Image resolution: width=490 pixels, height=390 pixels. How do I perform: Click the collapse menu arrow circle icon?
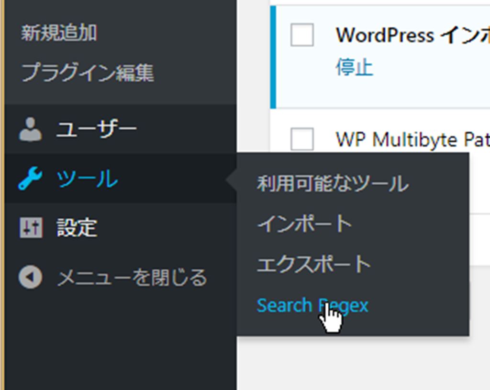click(x=30, y=277)
